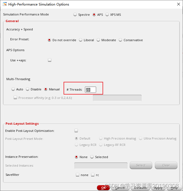Click the Apply button
The width and height of the screenshot is (183, 191).
click(x=158, y=188)
